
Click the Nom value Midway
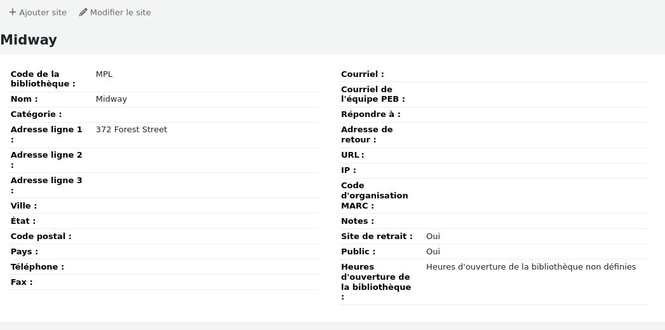coord(111,99)
